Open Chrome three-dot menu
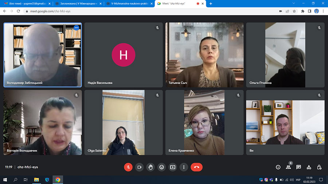 (323, 11)
